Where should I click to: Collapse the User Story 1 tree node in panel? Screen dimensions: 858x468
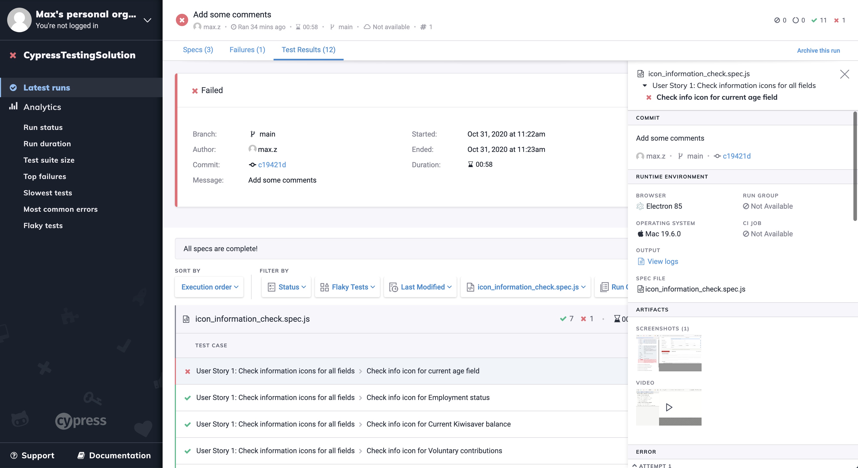(645, 86)
